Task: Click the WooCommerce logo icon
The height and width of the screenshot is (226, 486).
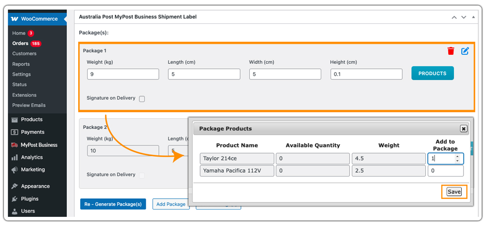Action: [15, 19]
